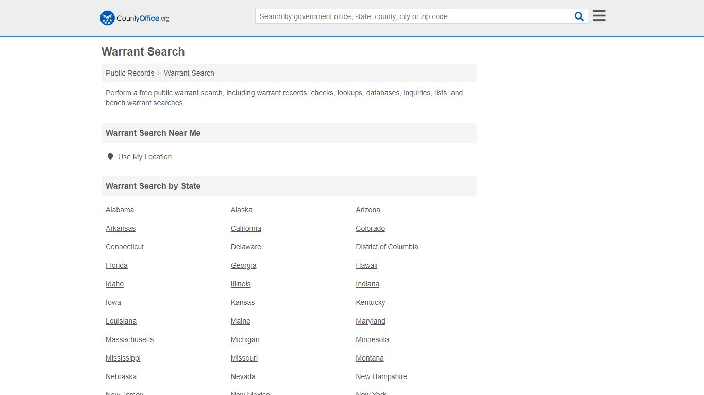
Task: Open the hamburger menu
Action: pos(599,16)
